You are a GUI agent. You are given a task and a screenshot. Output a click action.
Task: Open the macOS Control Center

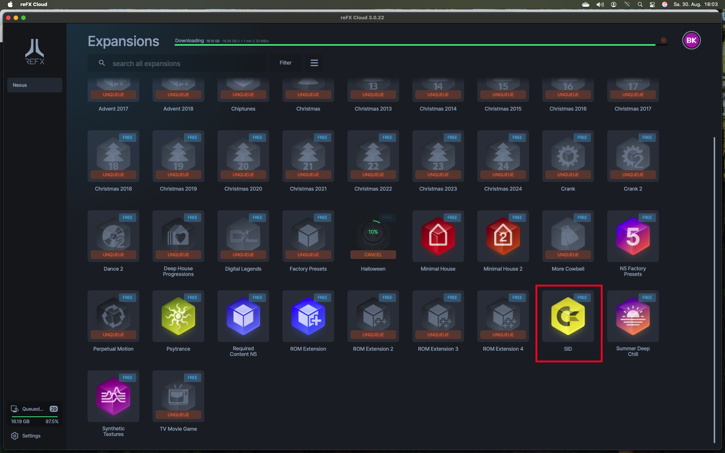[x=652, y=5]
